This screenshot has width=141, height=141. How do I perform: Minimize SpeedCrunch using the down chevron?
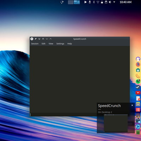click(x=47, y=39)
